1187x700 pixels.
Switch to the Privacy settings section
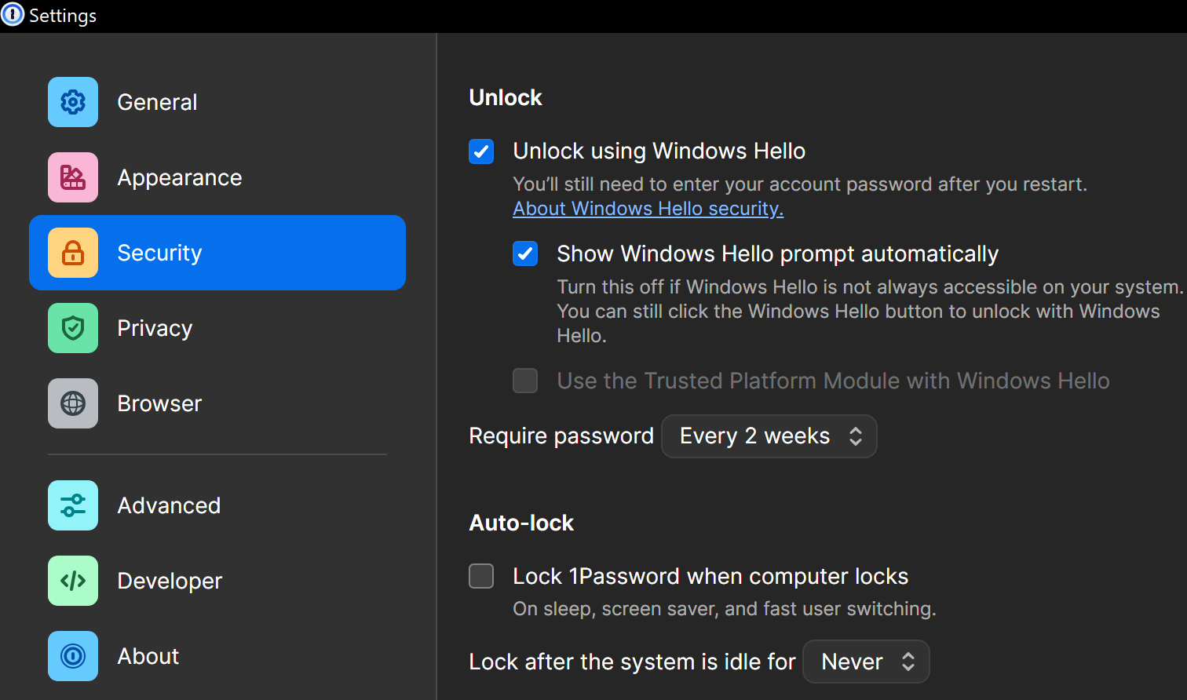pyautogui.click(x=154, y=327)
